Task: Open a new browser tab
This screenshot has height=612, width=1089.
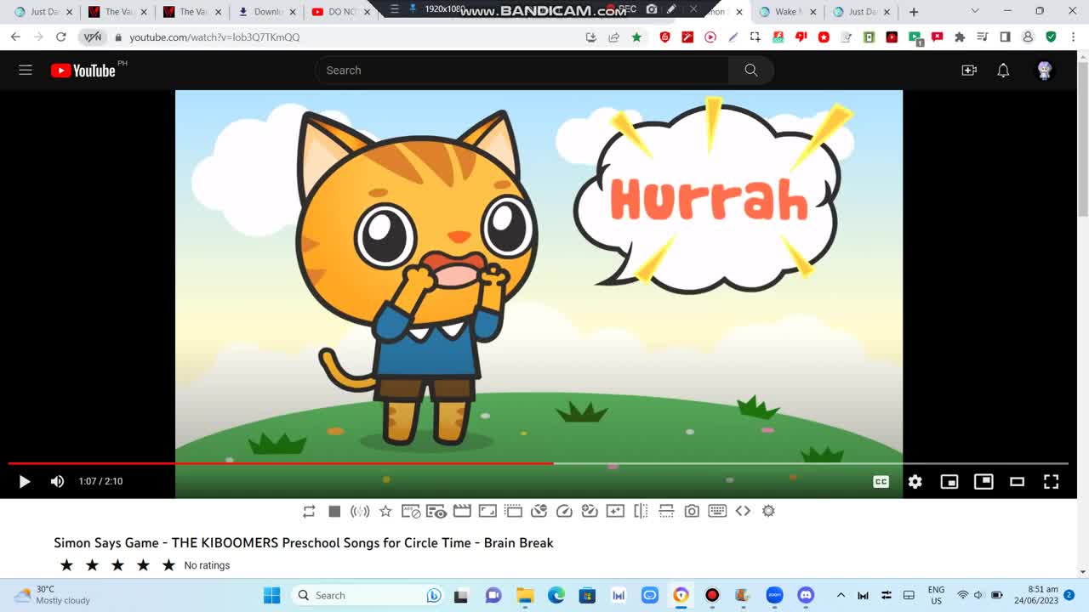Action: click(x=914, y=12)
